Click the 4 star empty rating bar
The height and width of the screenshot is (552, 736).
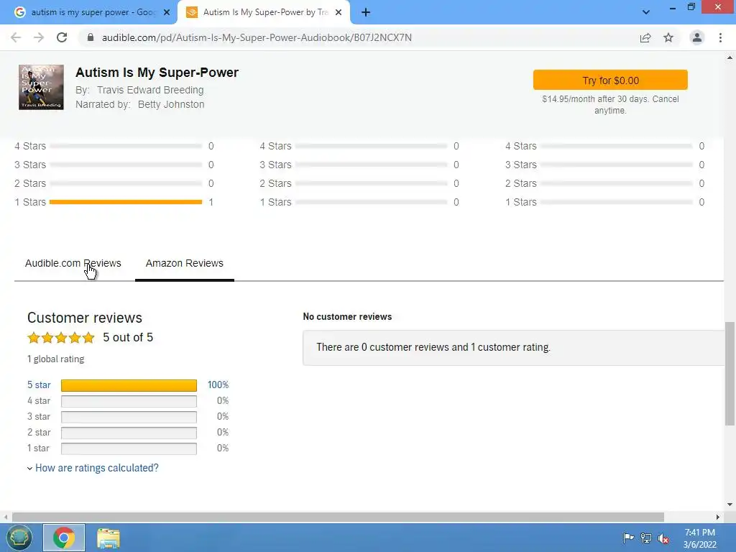click(129, 401)
